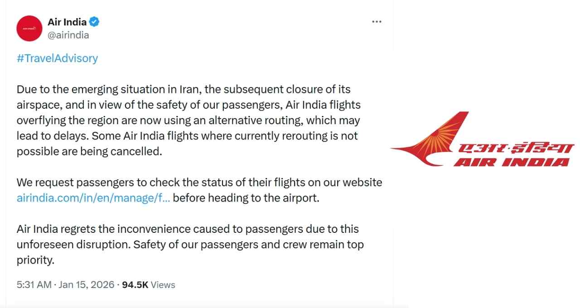This screenshot has height=308, width=580.
Task: Click the 5:31 AM post timestamp
Action: tap(34, 285)
